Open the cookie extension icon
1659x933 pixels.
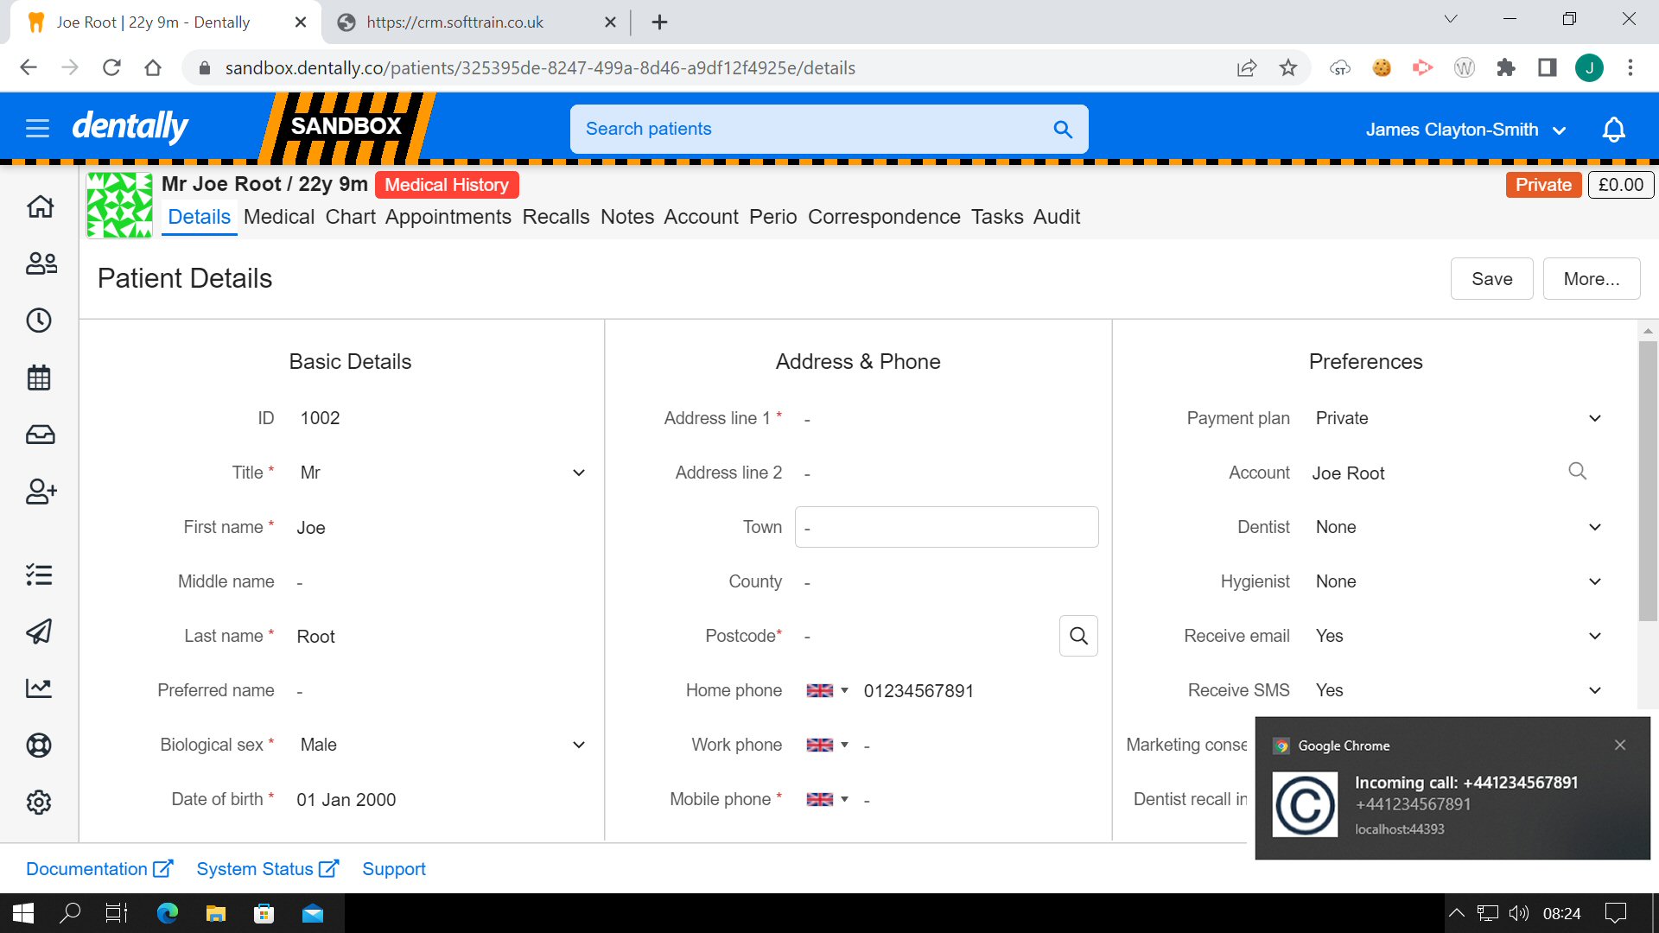(x=1382, y=67)
